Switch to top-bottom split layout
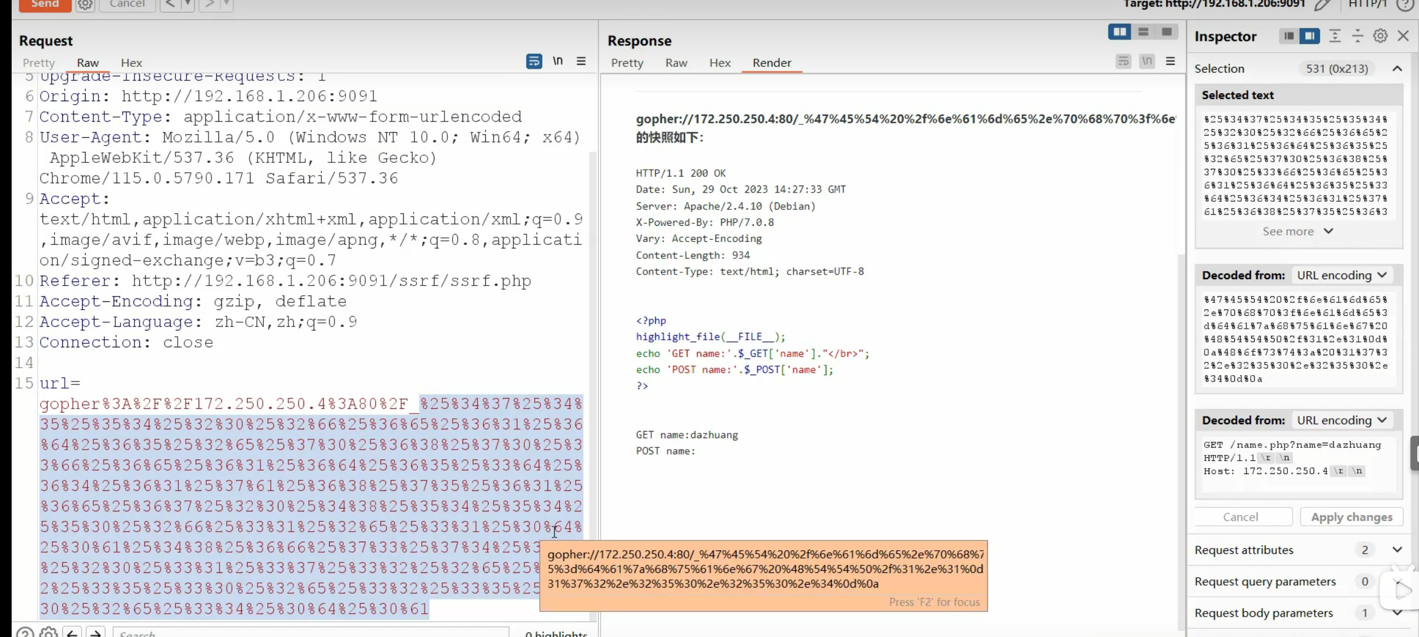 (1143, 32)
